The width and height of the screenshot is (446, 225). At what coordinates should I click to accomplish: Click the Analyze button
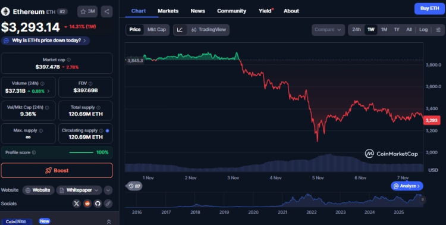pos(407,186)
